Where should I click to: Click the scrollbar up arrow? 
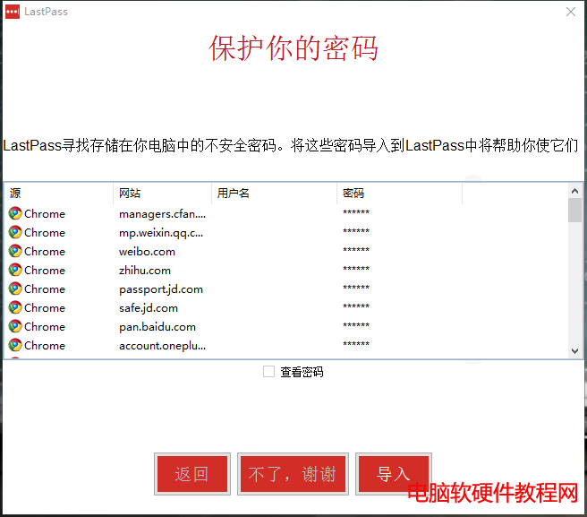[x=574, y=191]
